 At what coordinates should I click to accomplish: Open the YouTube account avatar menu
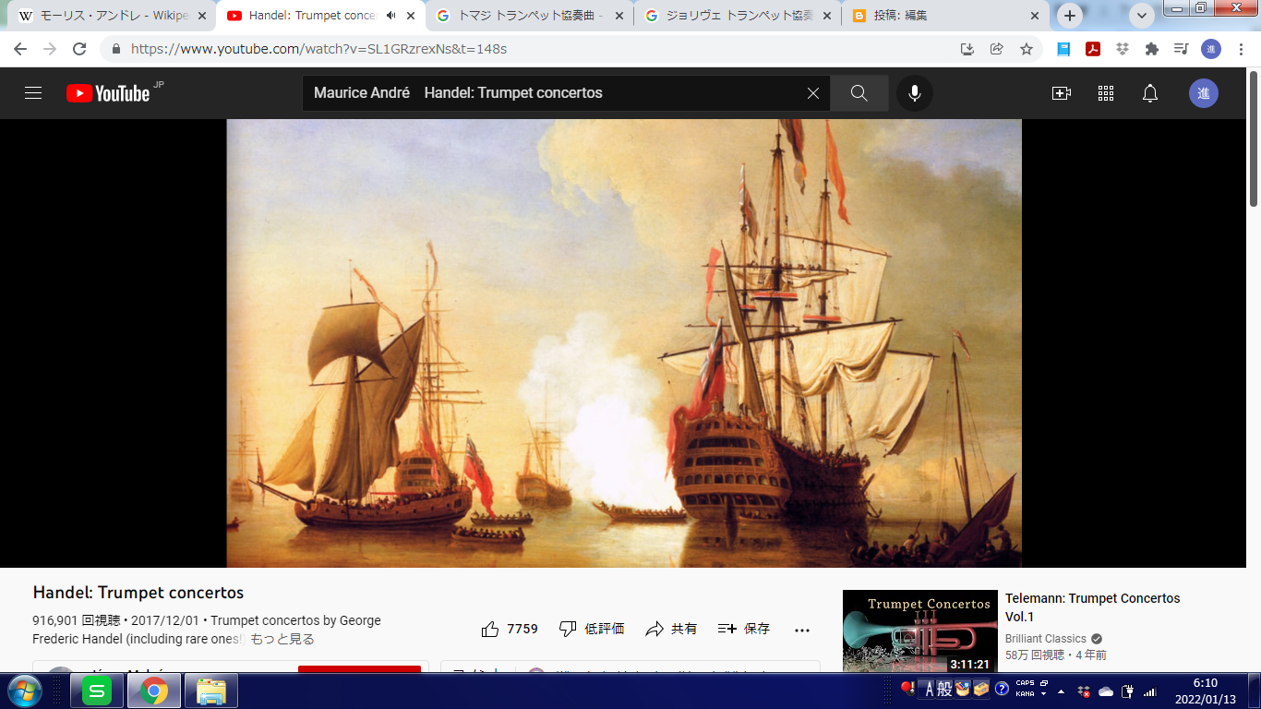1204,93
